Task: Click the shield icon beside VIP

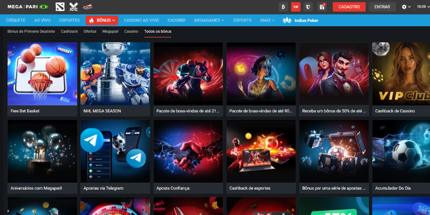Action: (x=309, y=7)
